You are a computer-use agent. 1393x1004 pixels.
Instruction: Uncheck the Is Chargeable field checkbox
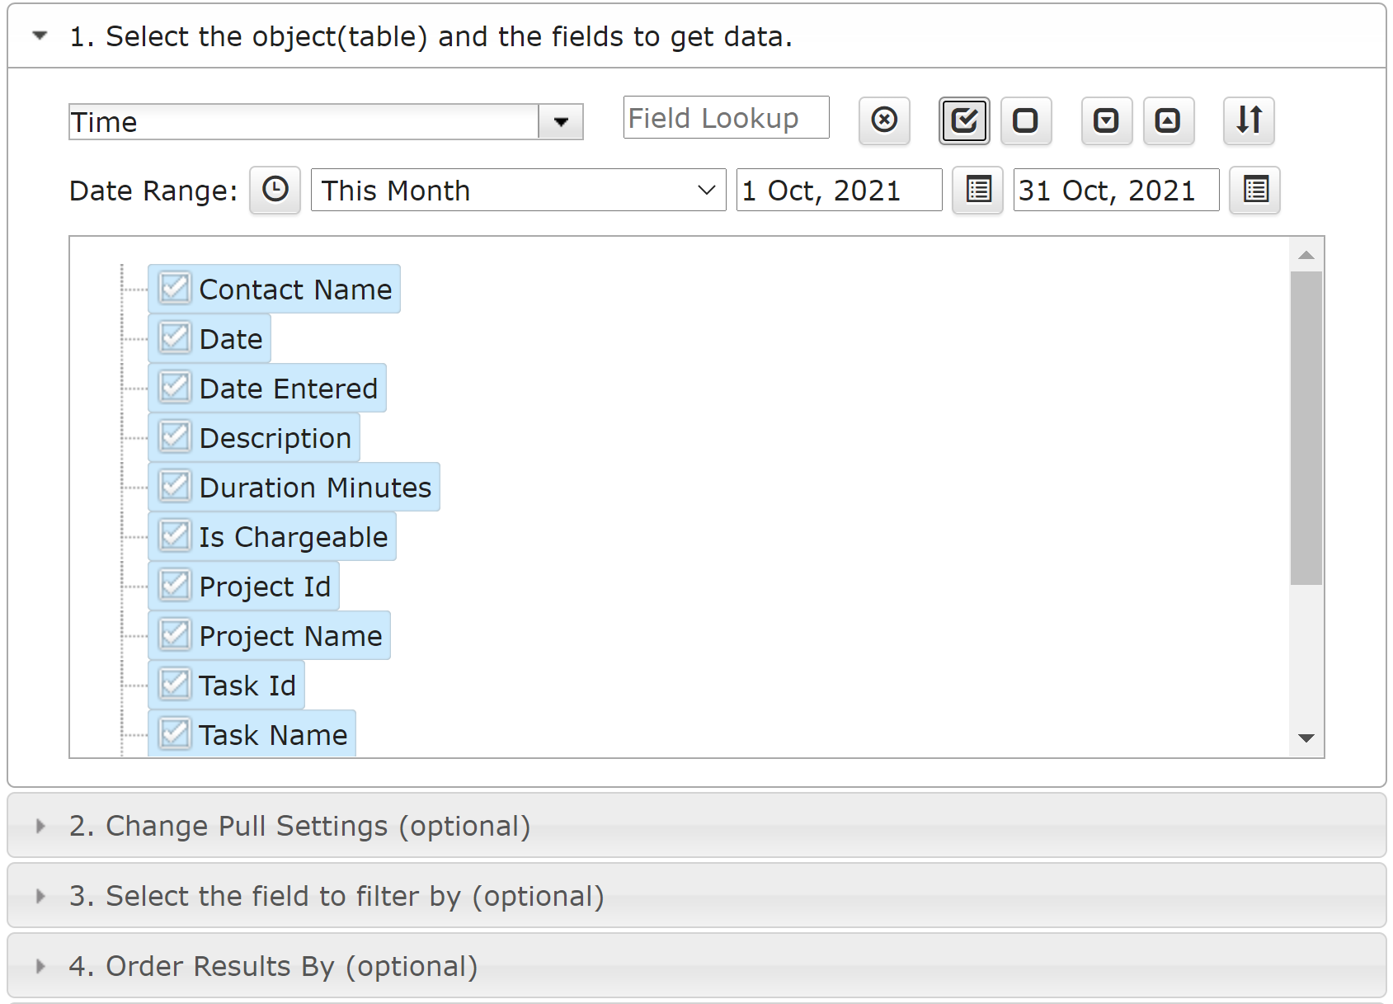click(x=175, y=536)
